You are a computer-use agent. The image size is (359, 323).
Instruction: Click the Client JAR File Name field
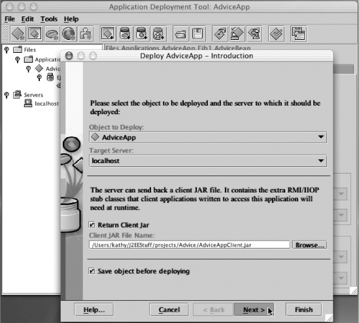[190, 245]
